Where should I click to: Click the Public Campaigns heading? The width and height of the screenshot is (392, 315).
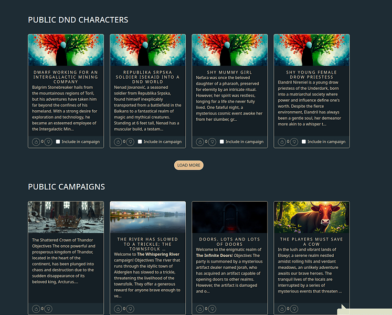67,187
